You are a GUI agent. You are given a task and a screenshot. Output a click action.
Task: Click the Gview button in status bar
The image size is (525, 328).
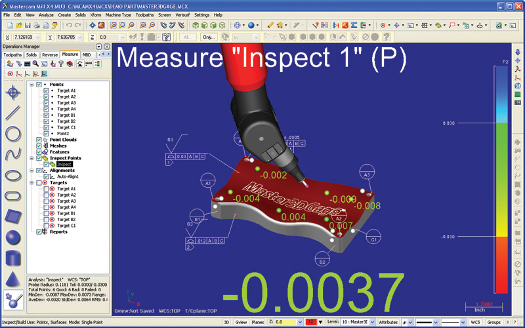click(241, 322)
